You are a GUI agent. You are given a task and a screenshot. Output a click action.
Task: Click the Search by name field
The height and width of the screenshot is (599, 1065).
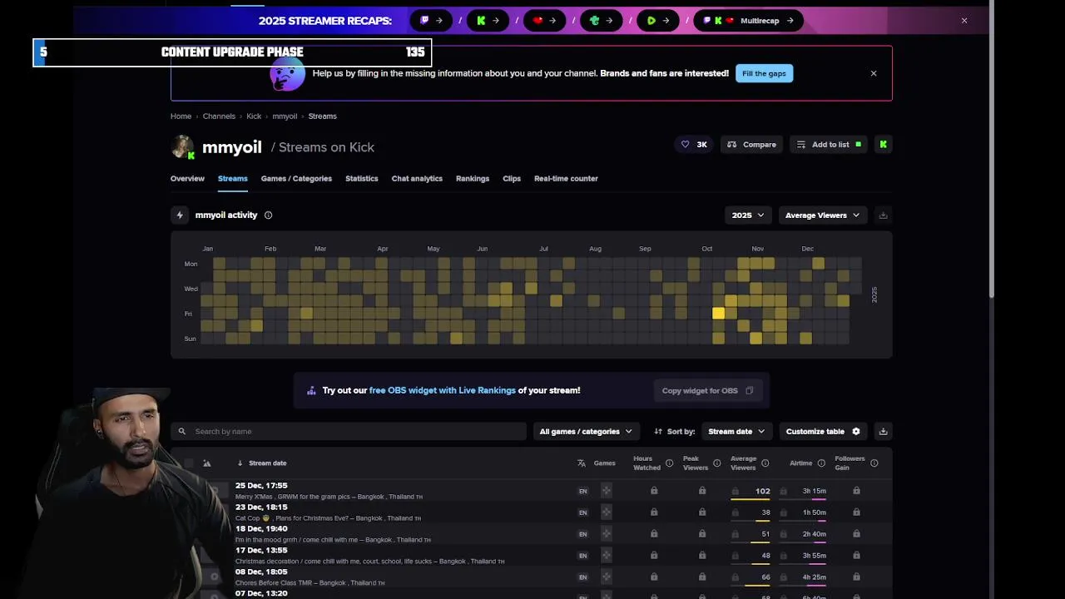(x=349, y=431)
